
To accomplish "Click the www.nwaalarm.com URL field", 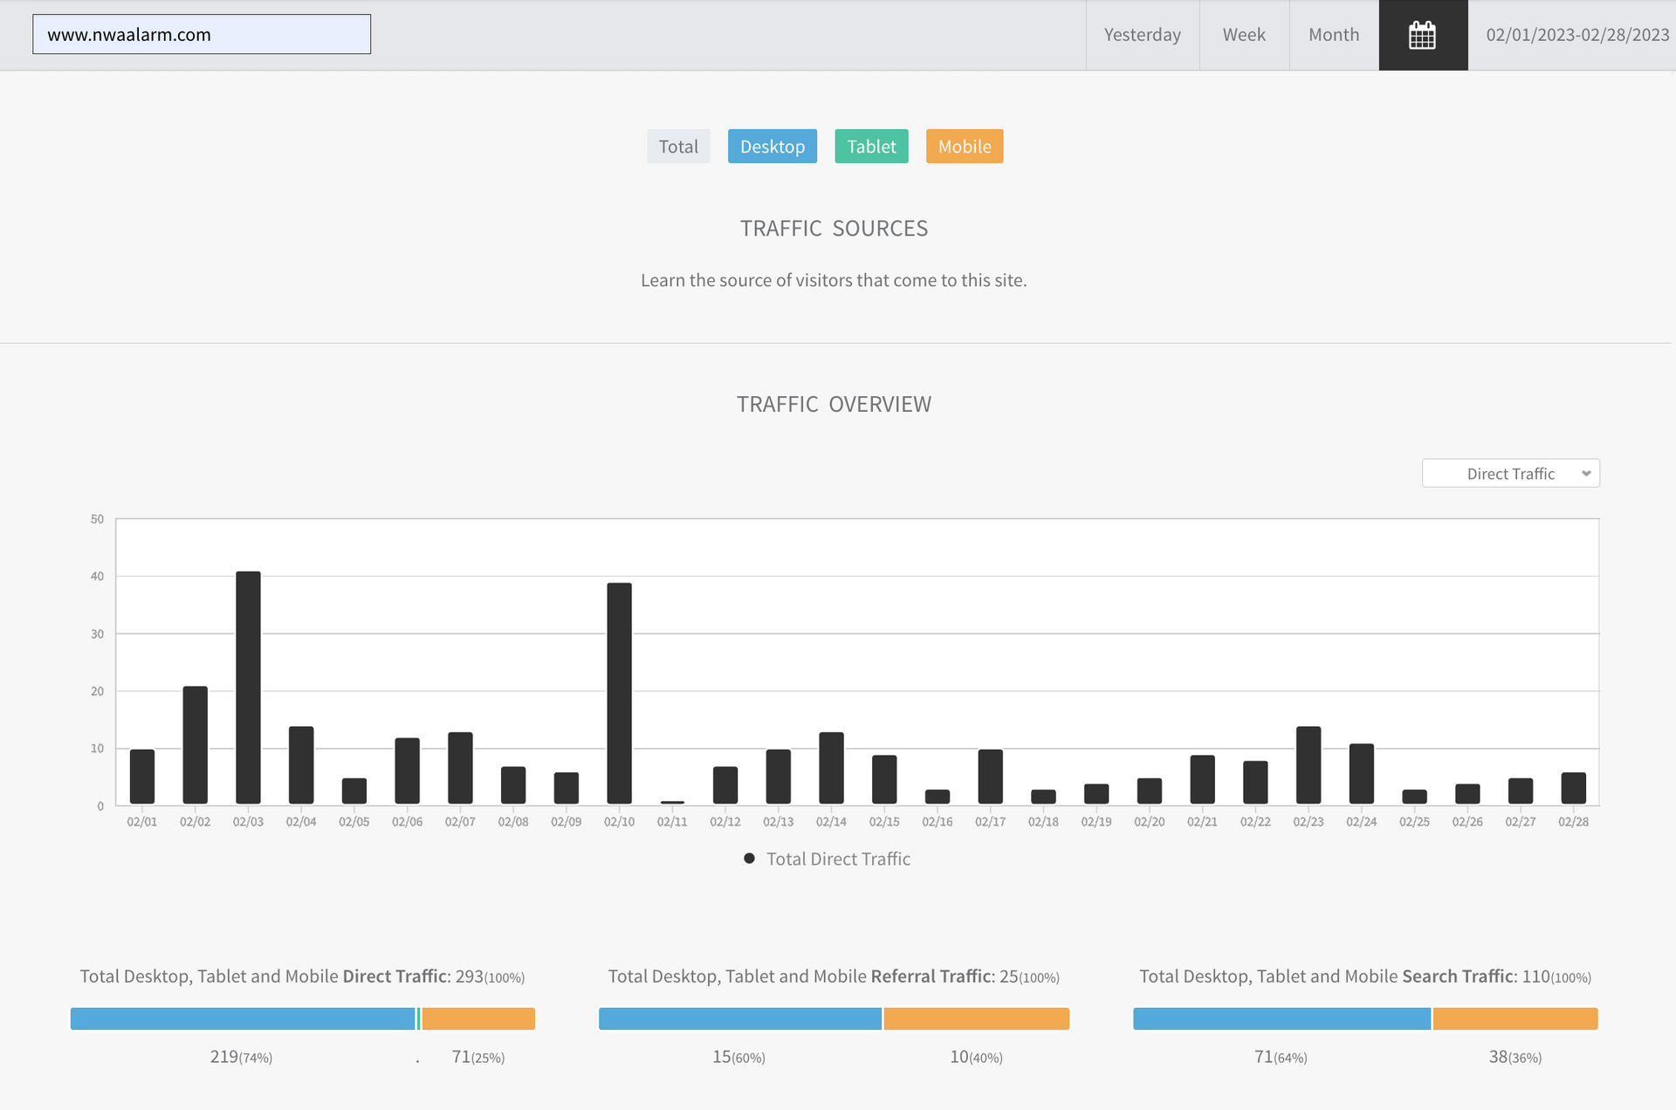I will click(x=202, y=35).
